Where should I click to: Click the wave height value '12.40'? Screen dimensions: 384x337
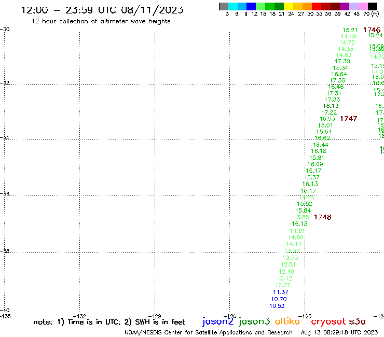(x=286, y=272)
